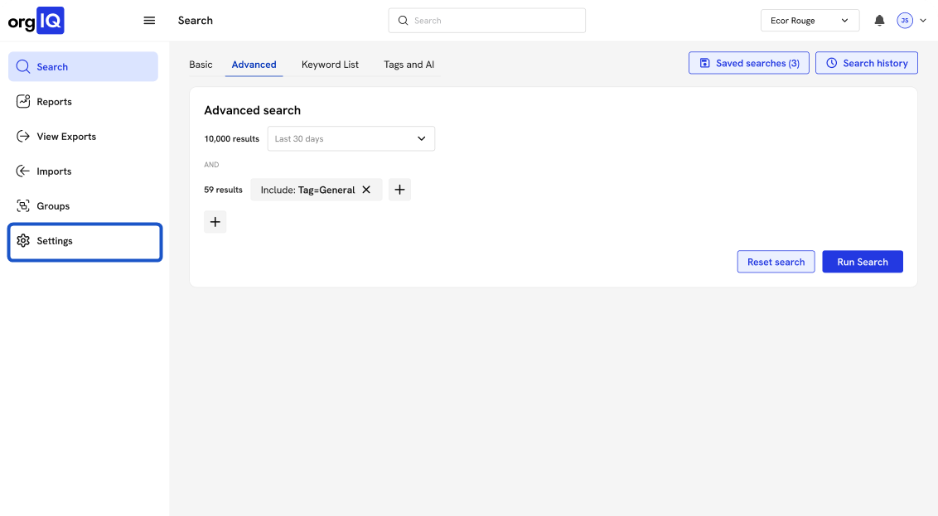Switch to the Basic search tab
938x516 pixels.
tap(201, 65)
